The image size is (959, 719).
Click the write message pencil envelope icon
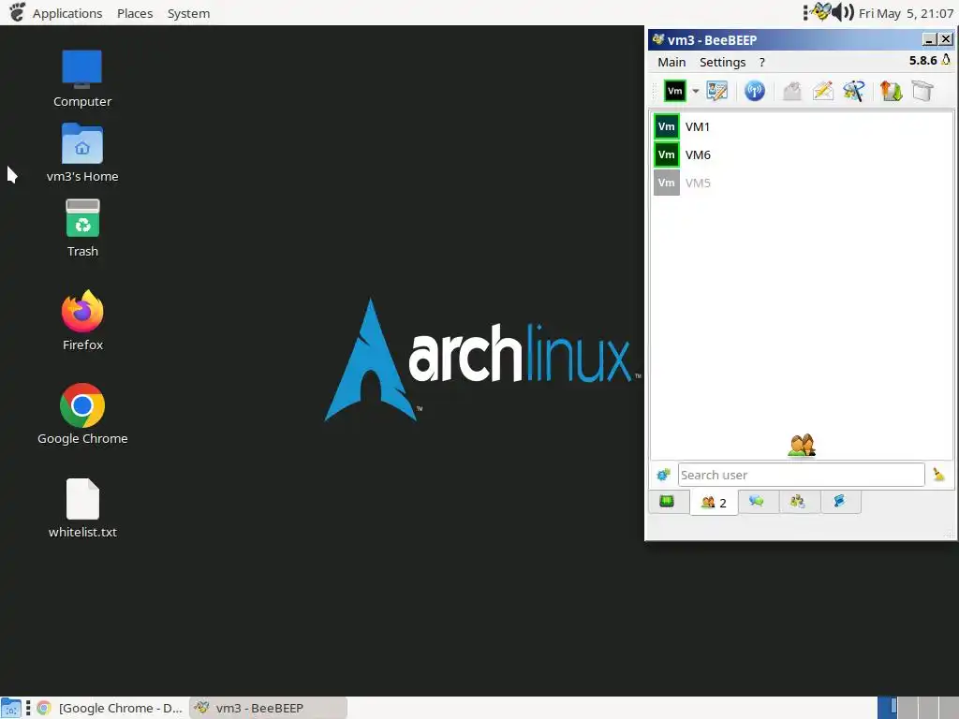822,91
